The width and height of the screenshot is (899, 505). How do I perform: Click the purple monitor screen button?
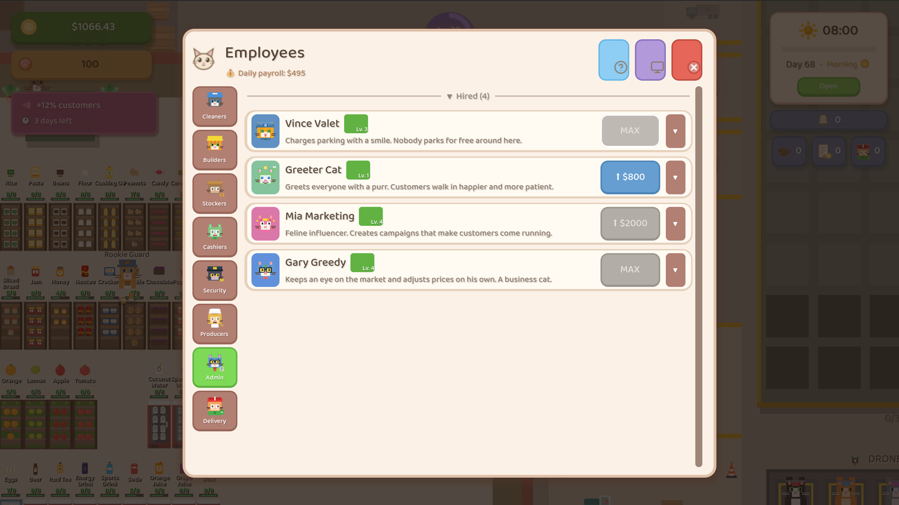[x=650, y=60]
